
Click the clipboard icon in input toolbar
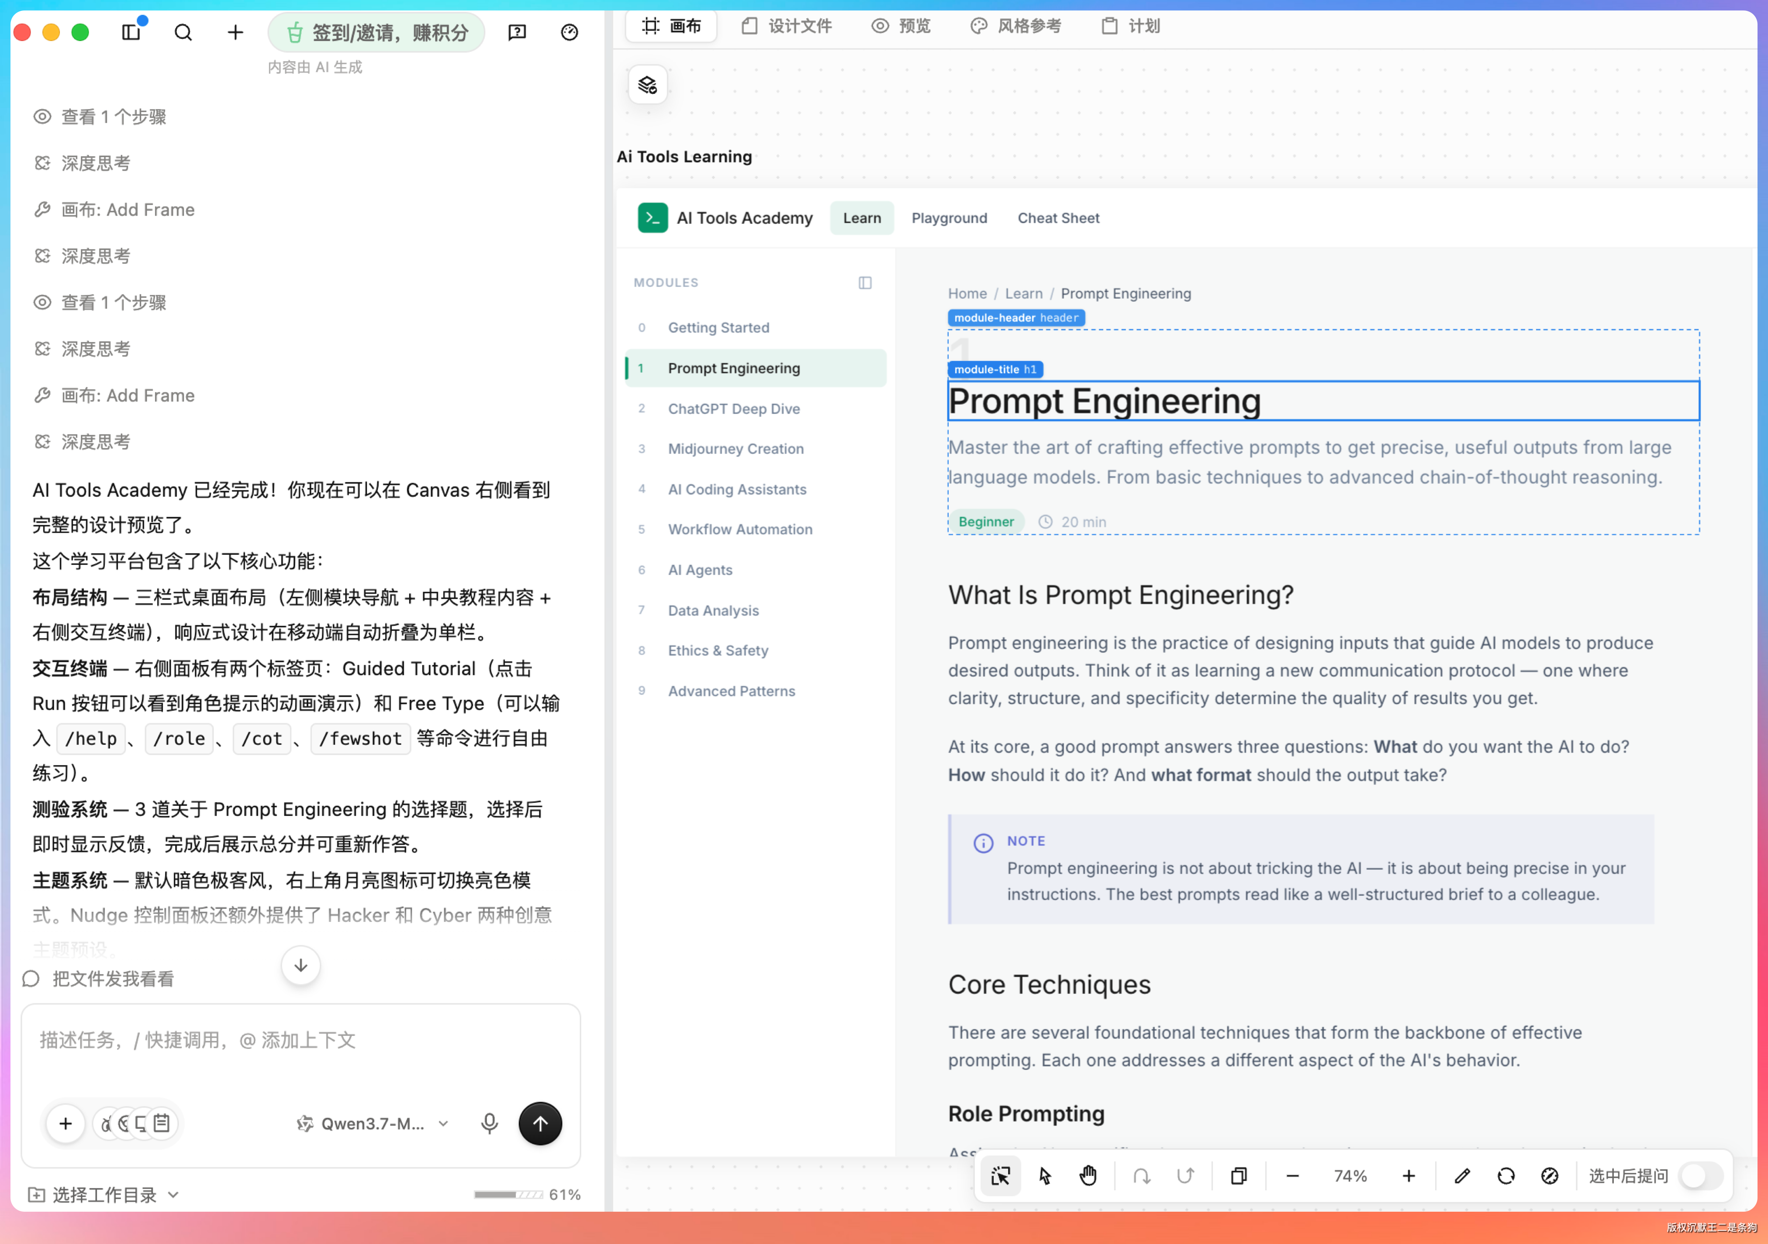tap(162, 1124)
